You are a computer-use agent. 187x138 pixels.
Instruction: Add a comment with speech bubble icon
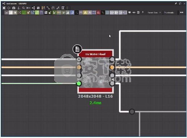click(x=129, y=12)
